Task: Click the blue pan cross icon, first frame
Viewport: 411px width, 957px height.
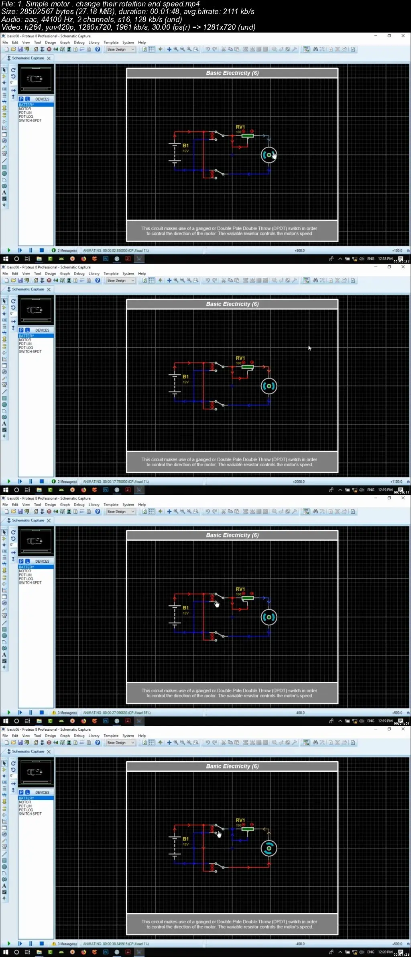Action: click(169, 49)
